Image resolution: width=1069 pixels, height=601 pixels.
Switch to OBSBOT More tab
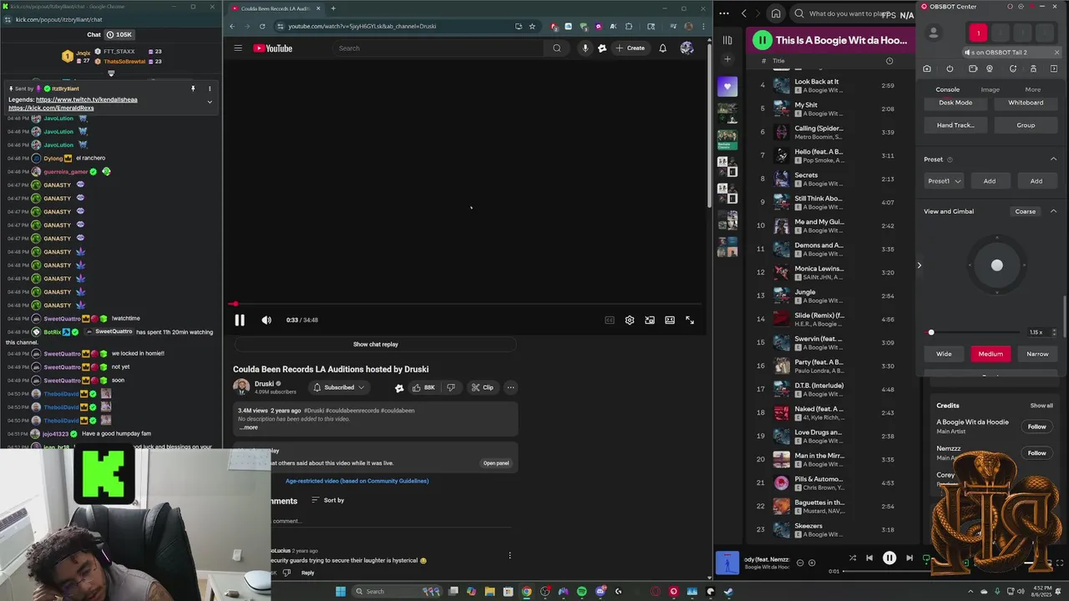point(1033,89)
